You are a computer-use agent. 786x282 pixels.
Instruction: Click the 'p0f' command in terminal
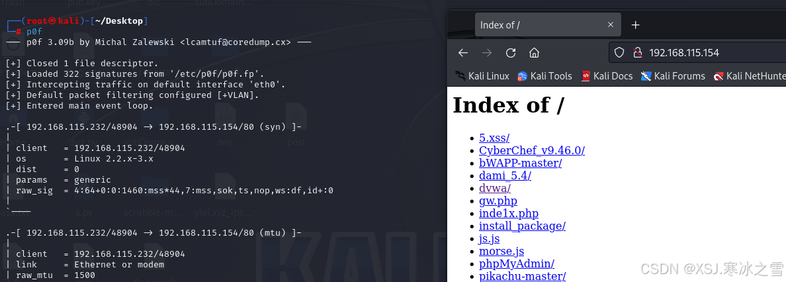[34, 32]
